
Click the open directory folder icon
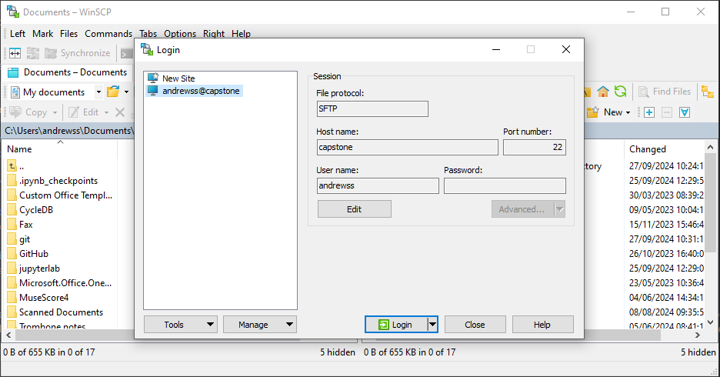coord(113,92)
